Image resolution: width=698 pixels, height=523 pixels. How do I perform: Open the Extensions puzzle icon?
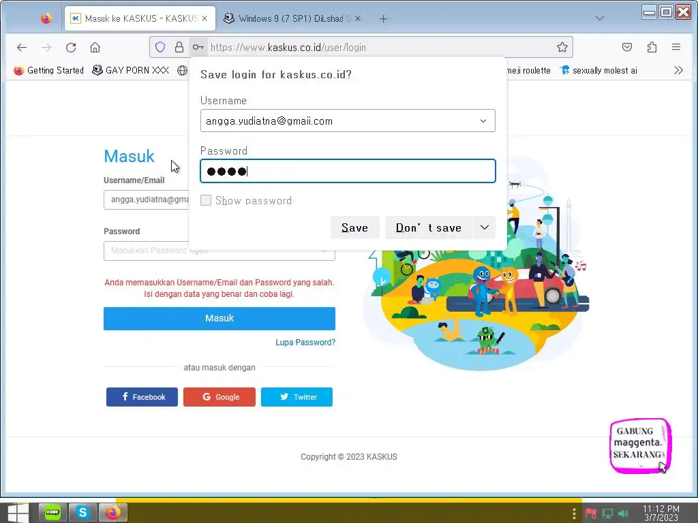(x=652, y=47)
